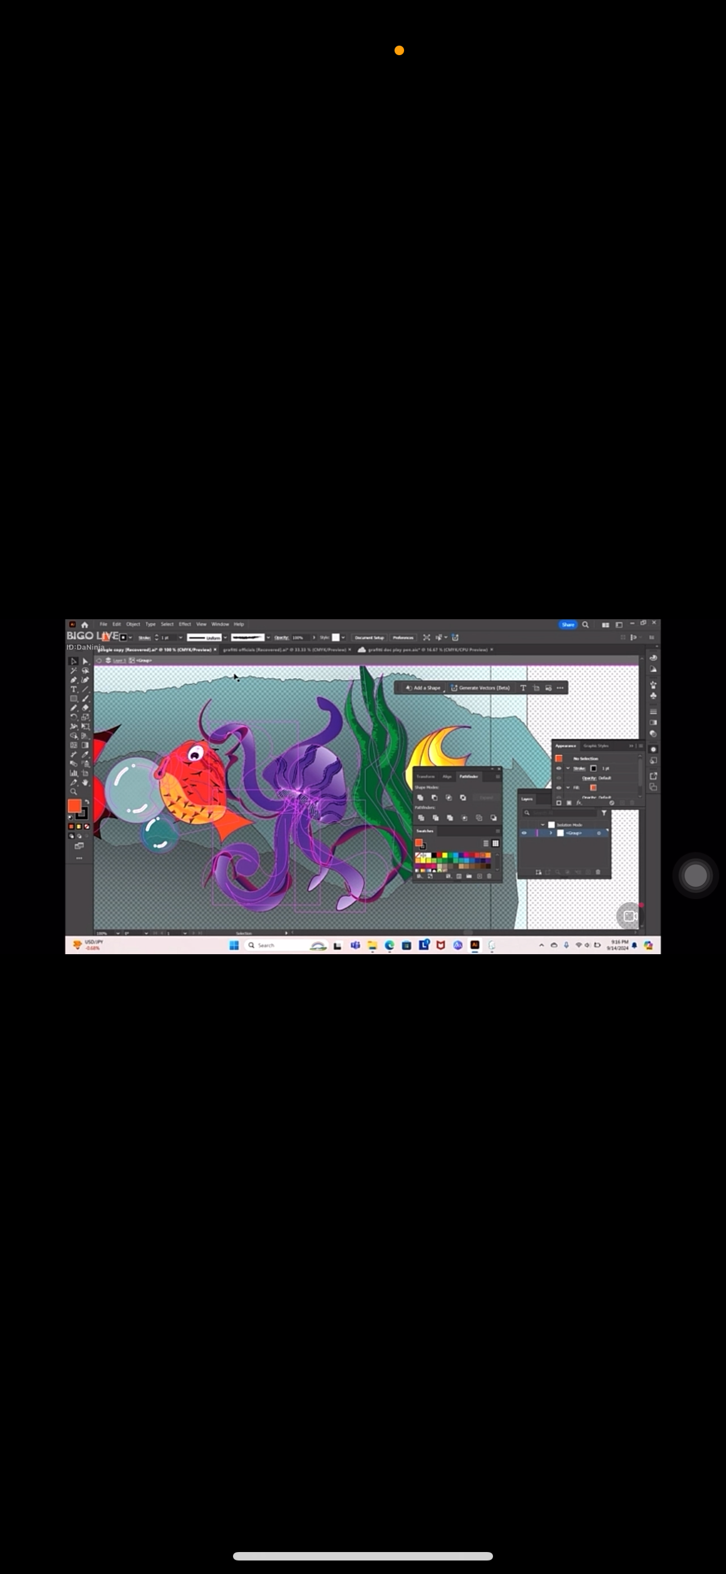Screen dimensions: 726x1574
Task: Select the Column Graph tool
Action: (73, 773)
